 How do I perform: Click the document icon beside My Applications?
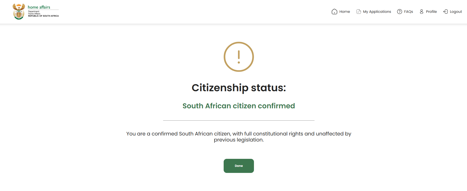(x=358, y=12)
